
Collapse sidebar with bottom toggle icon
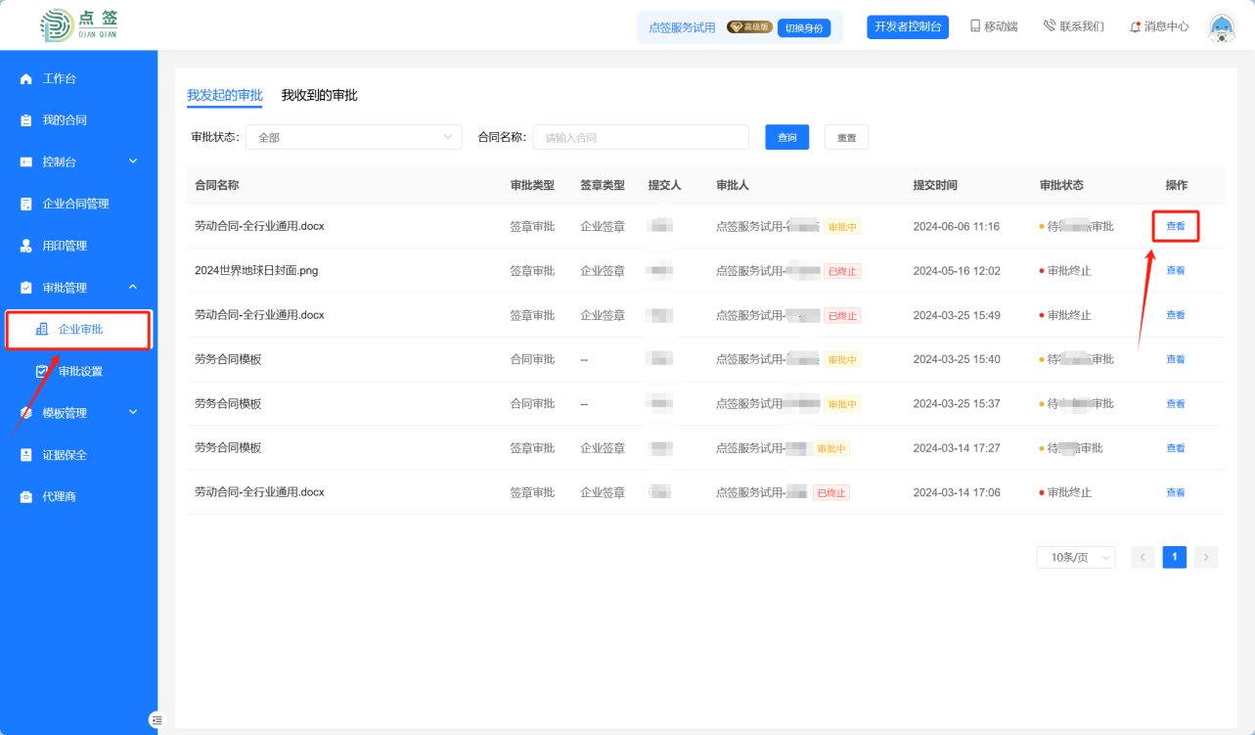pos(157,719)
